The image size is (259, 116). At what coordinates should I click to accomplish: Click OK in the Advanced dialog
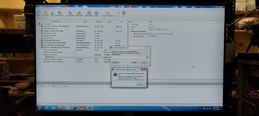coord(140,84)
